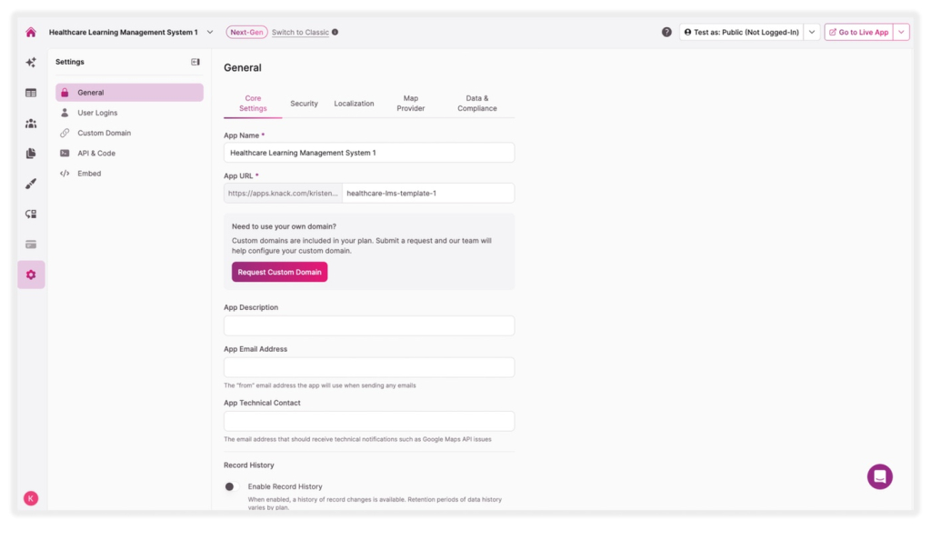
Task: Click the Settings gear icon in the sidebar
Action: [x=30, y=275]
